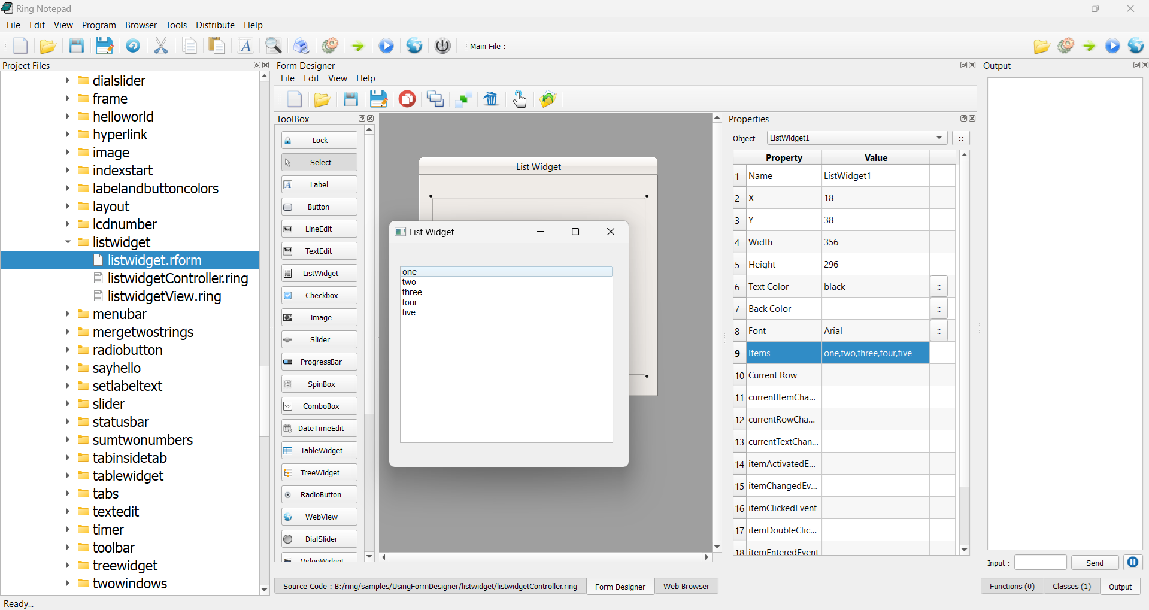This screenshot has width=1149, height=610.
Task: Click the Find magnifier icon in main toolbar
Action: [274, 46]
